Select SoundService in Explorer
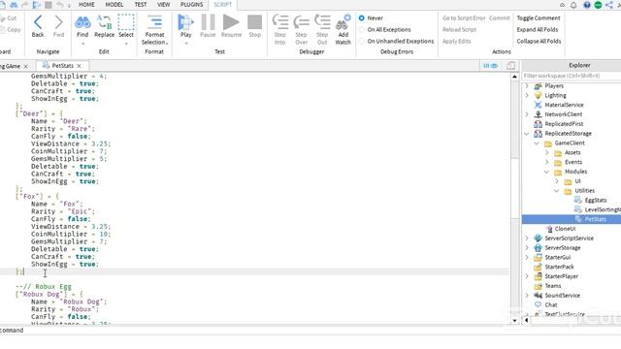 point(562,295)
